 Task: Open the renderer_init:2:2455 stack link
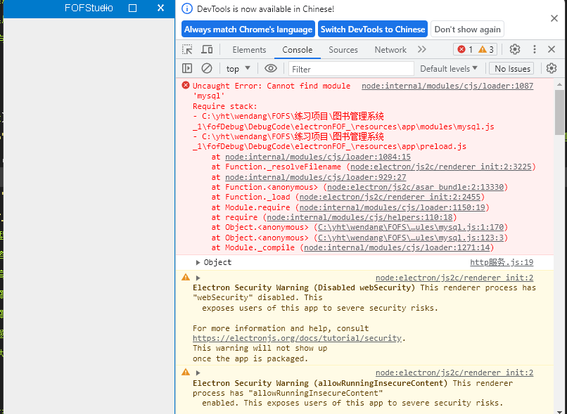tap(390, 197)
